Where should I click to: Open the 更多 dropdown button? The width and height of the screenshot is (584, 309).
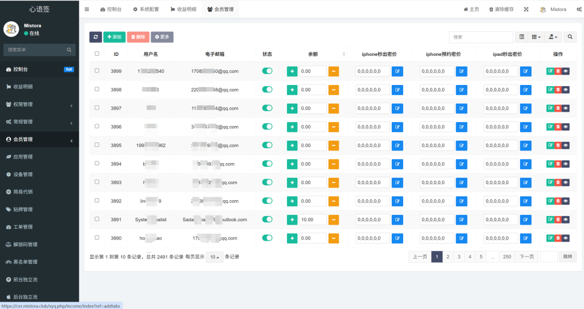click(162, 37)
